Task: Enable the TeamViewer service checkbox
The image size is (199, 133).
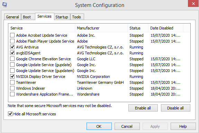Action: (x=12, y=82)
